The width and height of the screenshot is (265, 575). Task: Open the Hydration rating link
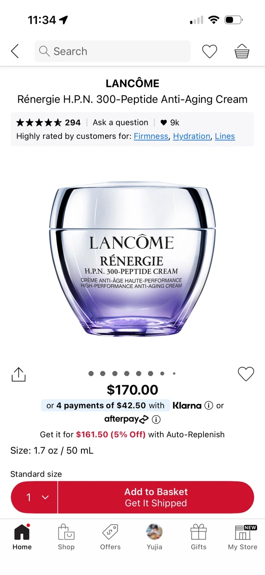(192, 136)
